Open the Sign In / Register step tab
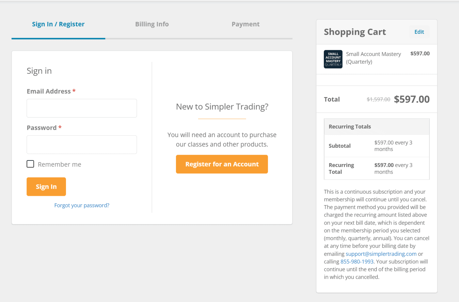 point(58,24)
